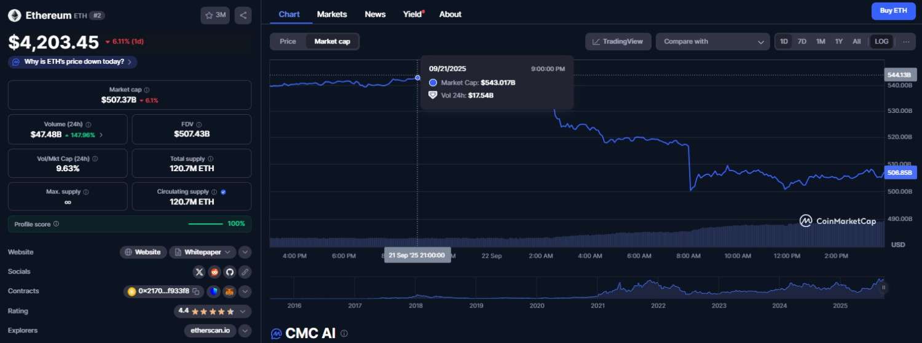Screen dimensions: 922x343
Task: Switch chart to Market cap view
Action: (332, 42)
